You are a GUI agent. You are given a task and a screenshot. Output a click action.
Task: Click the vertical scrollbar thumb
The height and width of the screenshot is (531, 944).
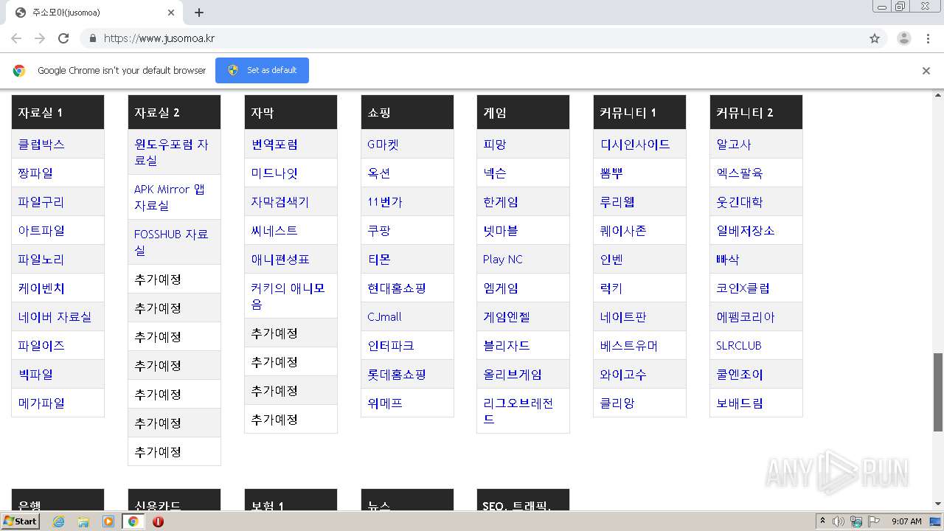click(938, 392)
